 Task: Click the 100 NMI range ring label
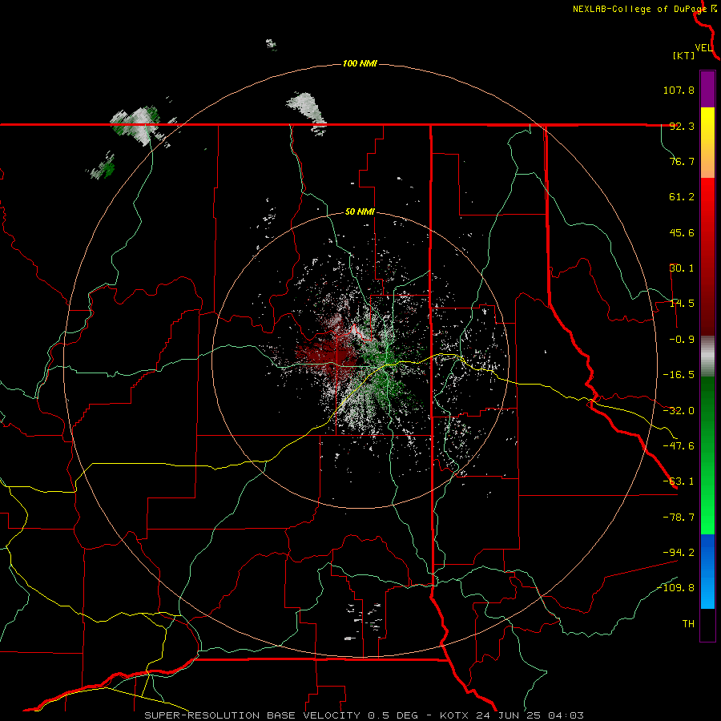click(x=360, y=63)
